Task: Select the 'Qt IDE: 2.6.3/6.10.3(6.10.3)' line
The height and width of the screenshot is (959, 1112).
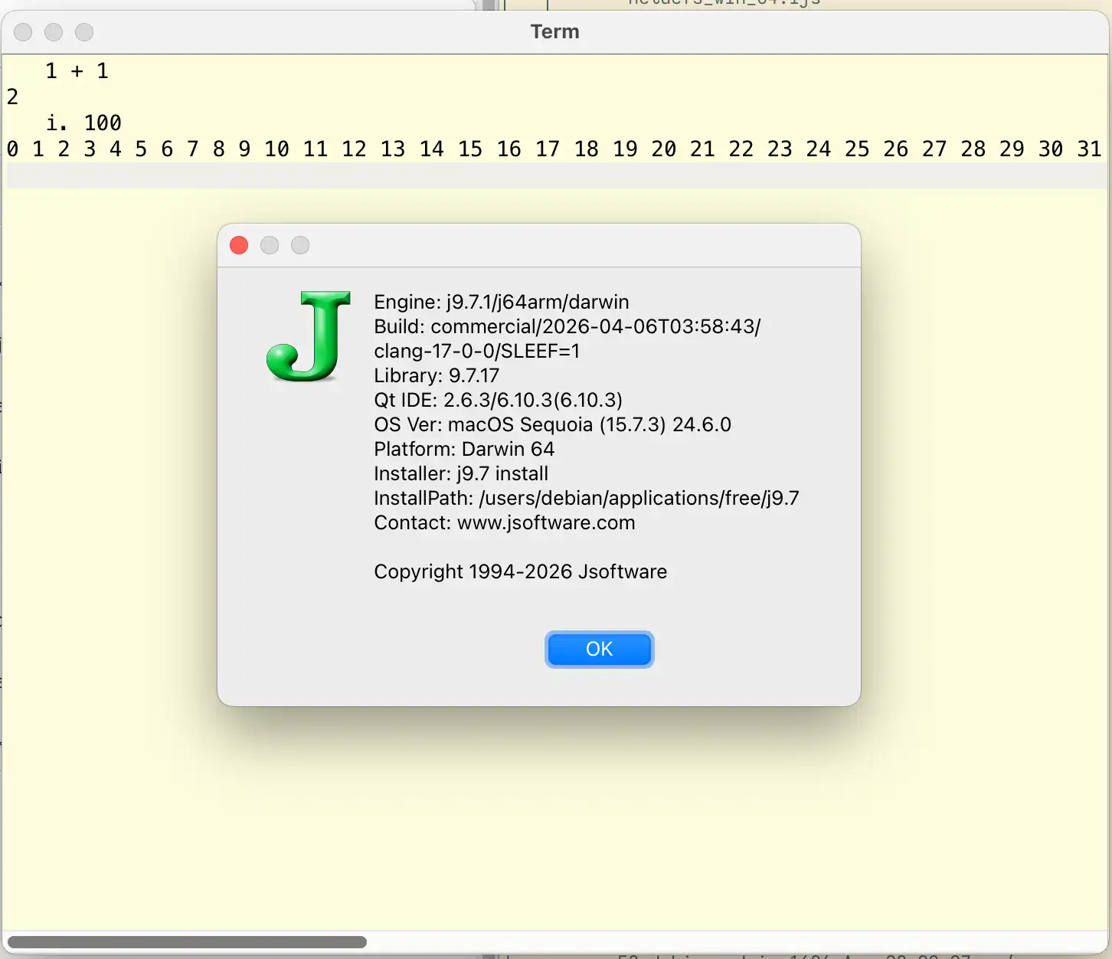Action: pyautogui.click(x=499, y=400)
